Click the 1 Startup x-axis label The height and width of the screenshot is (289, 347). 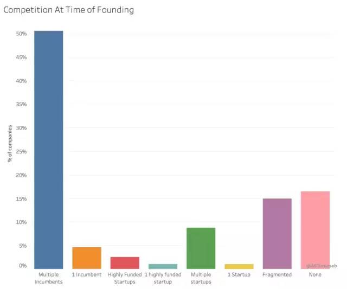click(x=239, y=274)
